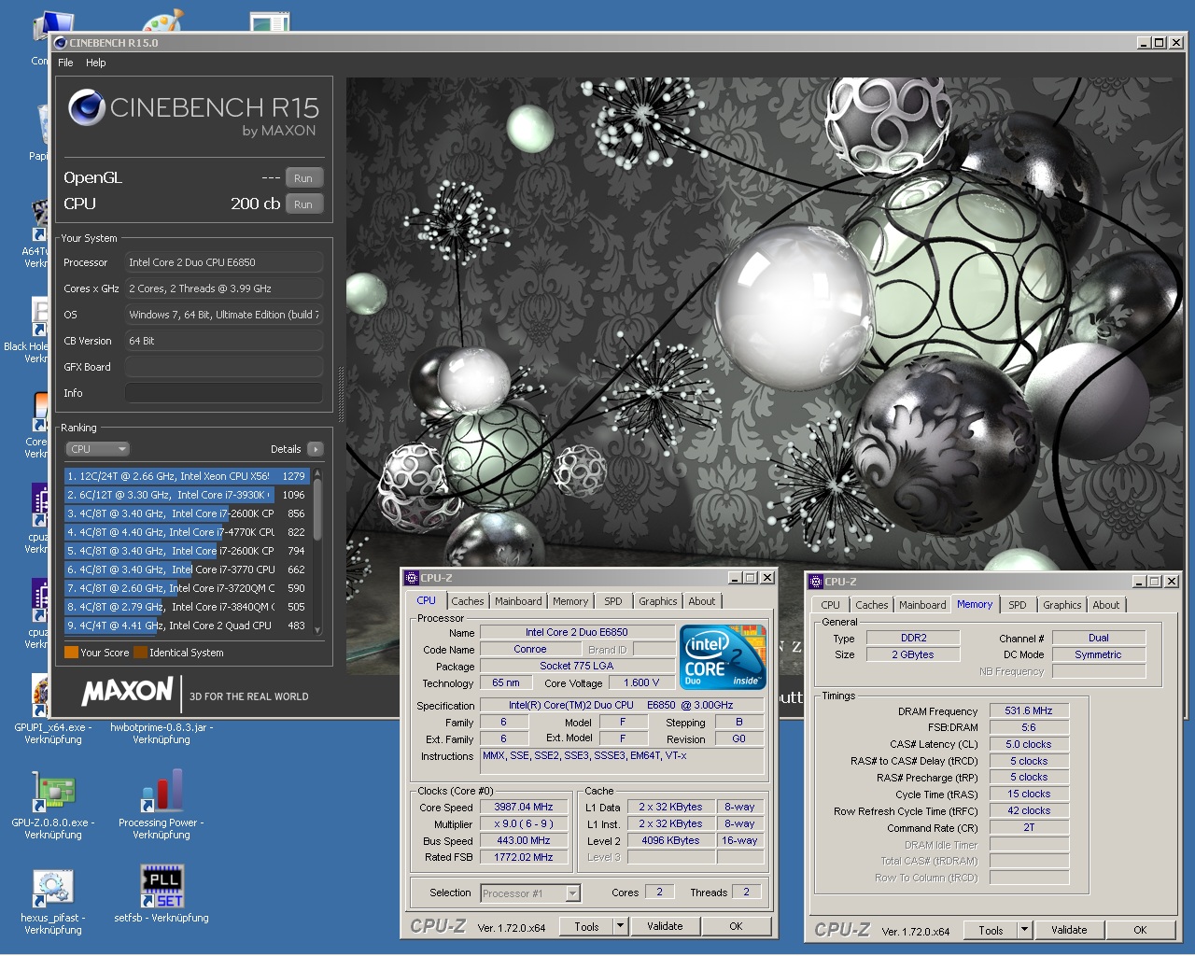Select ranking entry Core 2 Quad score 483
Image resolution: width=1195 pixels, height=956 pixels.
tap(186, 626)
